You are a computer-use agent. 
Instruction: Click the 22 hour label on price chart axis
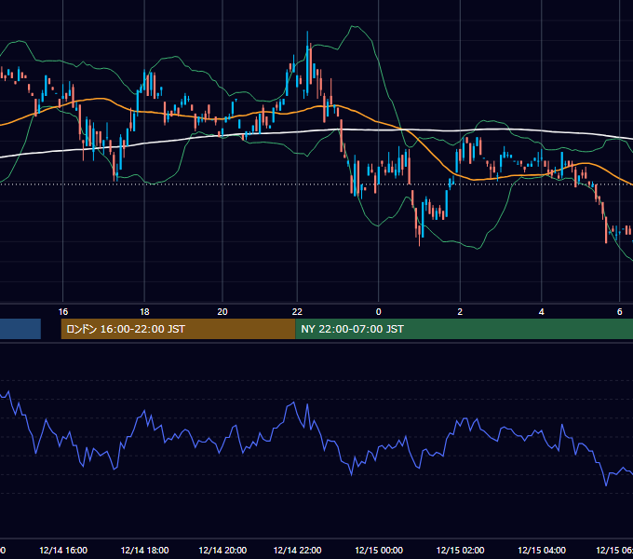pyautogui.click(x=297, y=312)
